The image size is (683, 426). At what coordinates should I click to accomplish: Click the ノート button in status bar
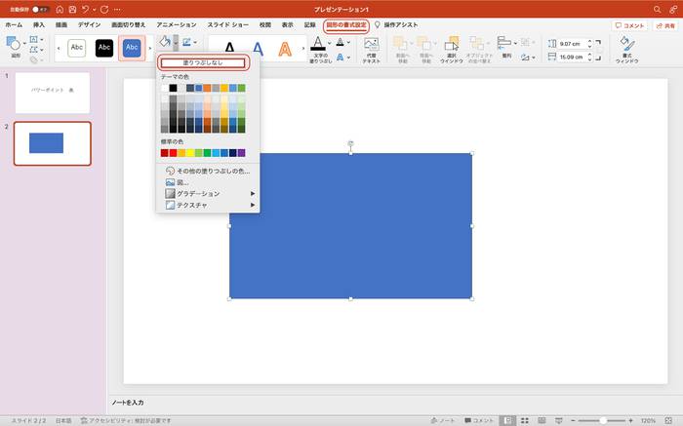(443, 421)
